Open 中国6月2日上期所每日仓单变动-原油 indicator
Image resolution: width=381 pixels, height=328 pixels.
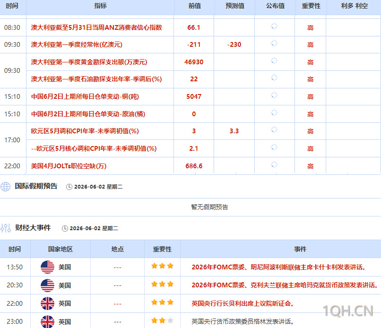pos(88,114)
